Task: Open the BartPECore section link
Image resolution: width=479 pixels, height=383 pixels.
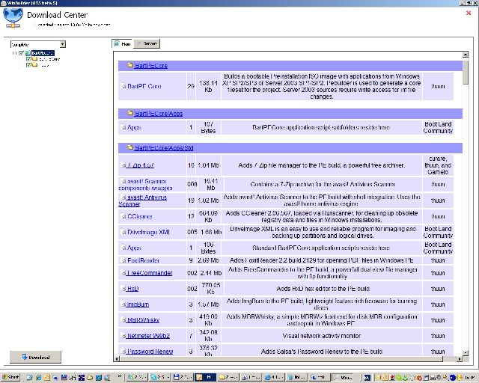Action: click(x=151, y=65)
